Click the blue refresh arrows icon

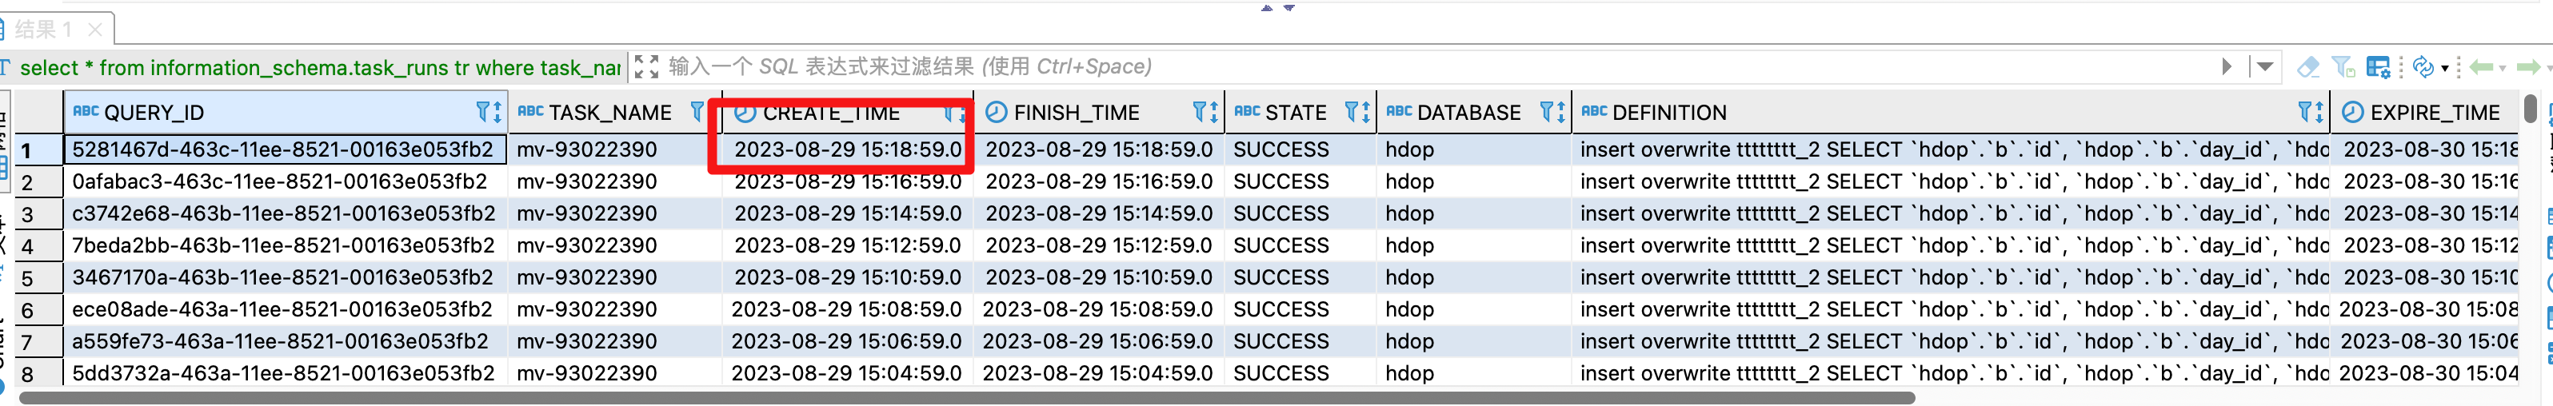point(2423,67)
